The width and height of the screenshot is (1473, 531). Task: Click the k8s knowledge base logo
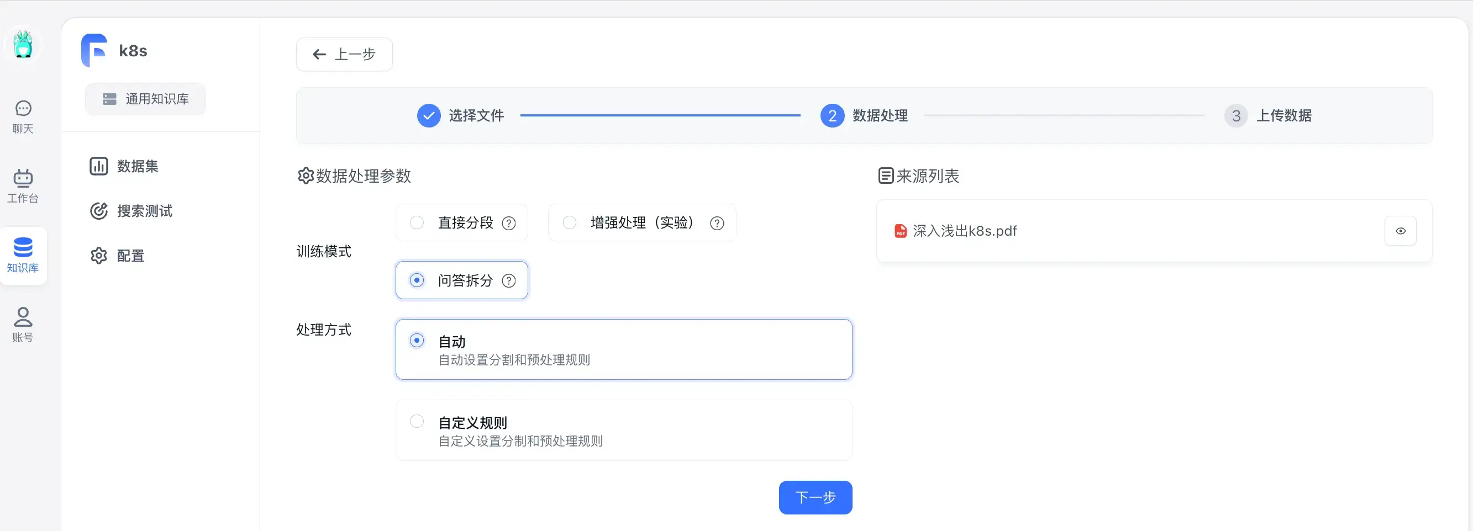point(94,50)
